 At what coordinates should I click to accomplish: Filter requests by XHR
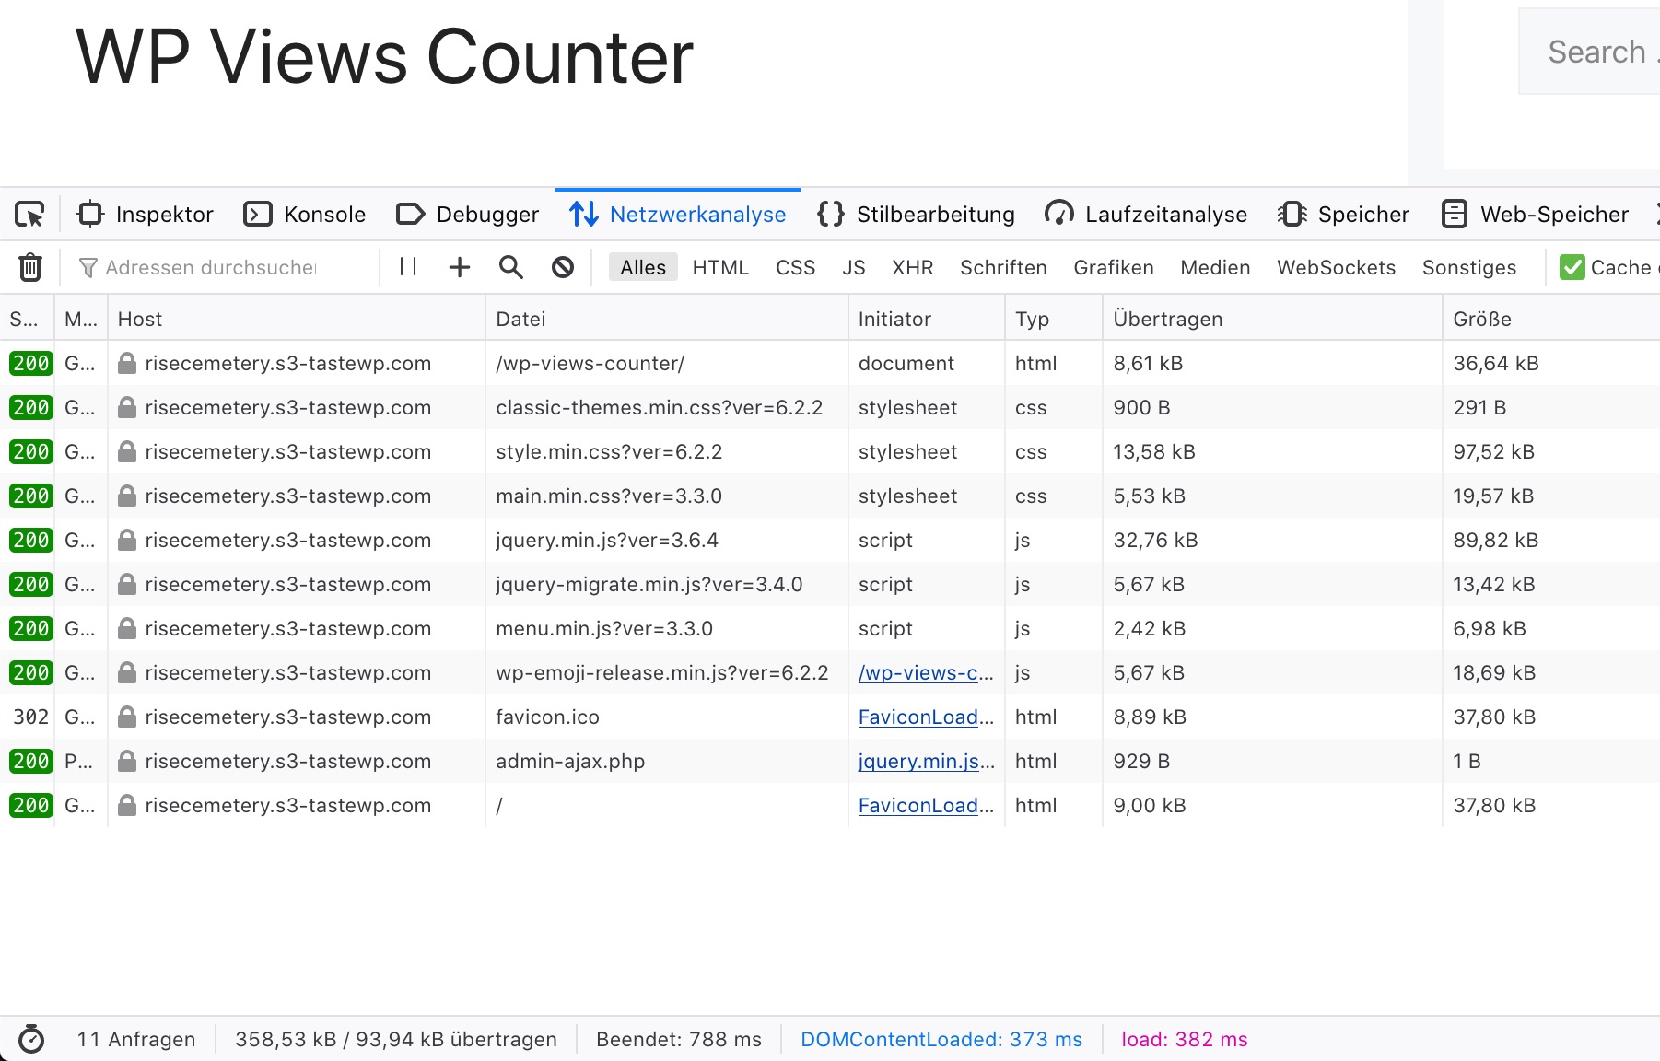913,267
